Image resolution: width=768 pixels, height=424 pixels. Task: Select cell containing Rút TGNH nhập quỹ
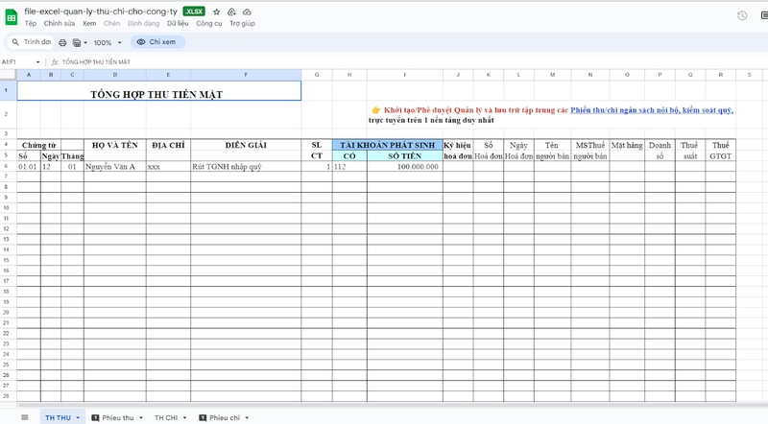coord(246,167)
